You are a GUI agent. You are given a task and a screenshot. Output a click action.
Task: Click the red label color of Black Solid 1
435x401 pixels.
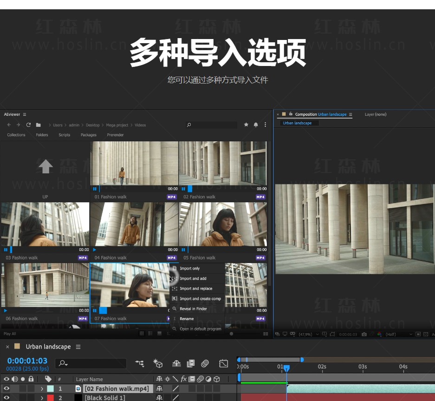(x=50, y=398)
